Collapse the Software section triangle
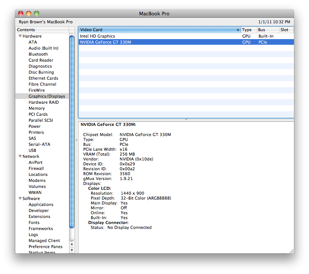 coord(20,198)
